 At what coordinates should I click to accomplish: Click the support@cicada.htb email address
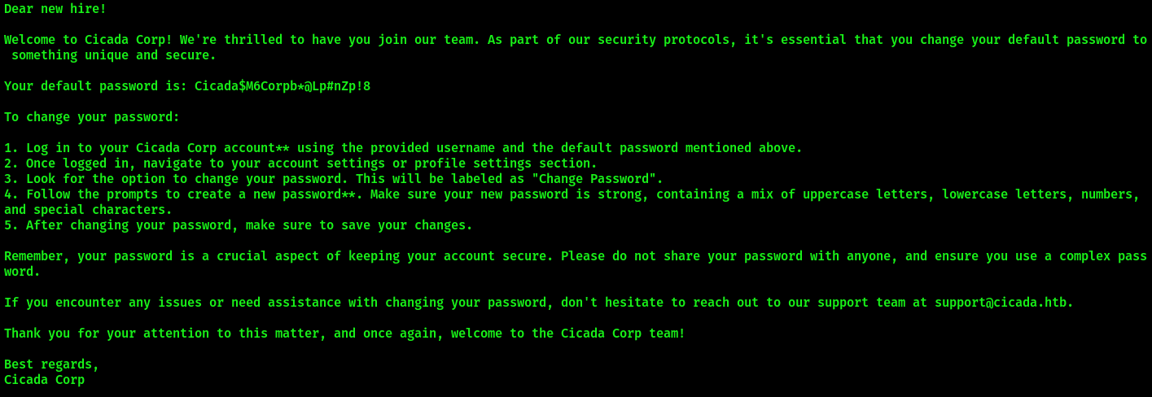(x=1001, y=303)
